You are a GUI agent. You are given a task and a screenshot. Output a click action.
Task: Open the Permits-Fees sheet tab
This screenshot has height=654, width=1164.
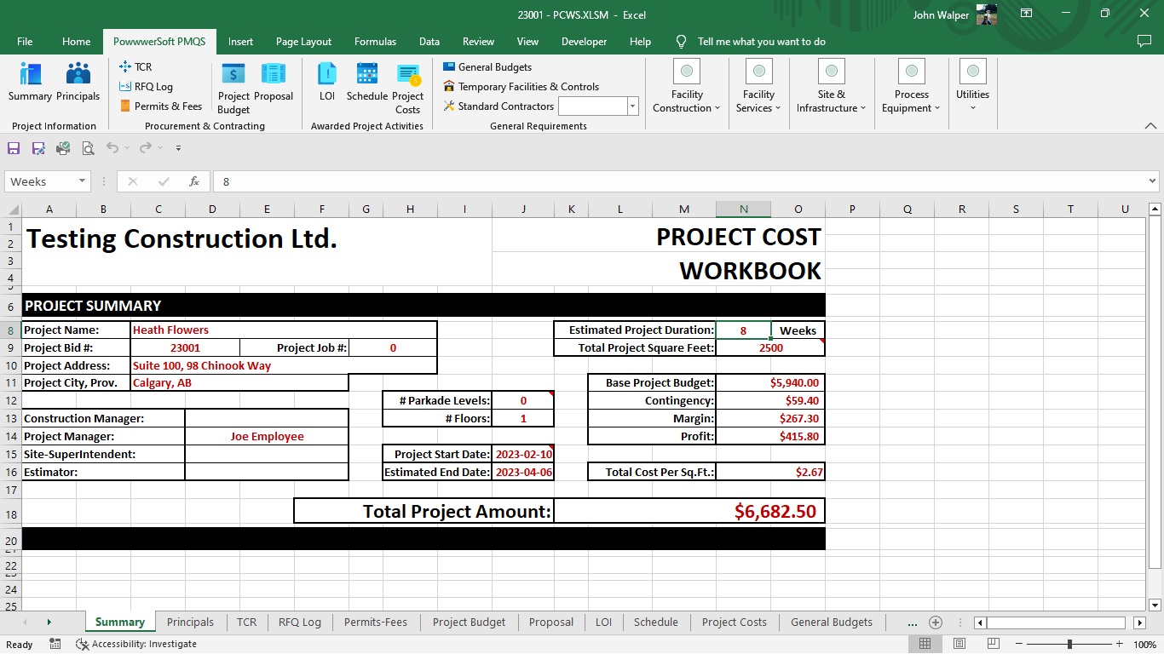(x=376, y=622)
